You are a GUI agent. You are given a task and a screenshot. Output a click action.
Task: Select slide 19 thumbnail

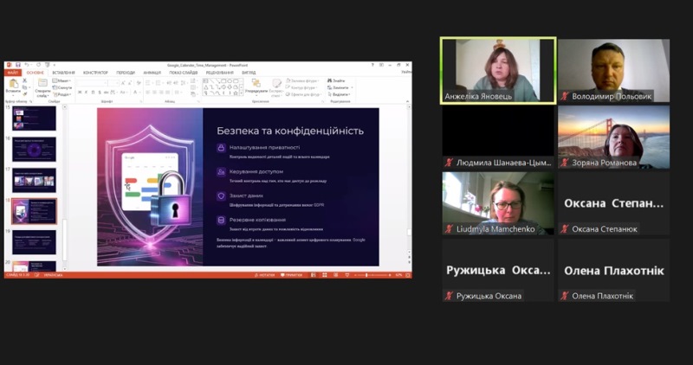coord(34,242)
